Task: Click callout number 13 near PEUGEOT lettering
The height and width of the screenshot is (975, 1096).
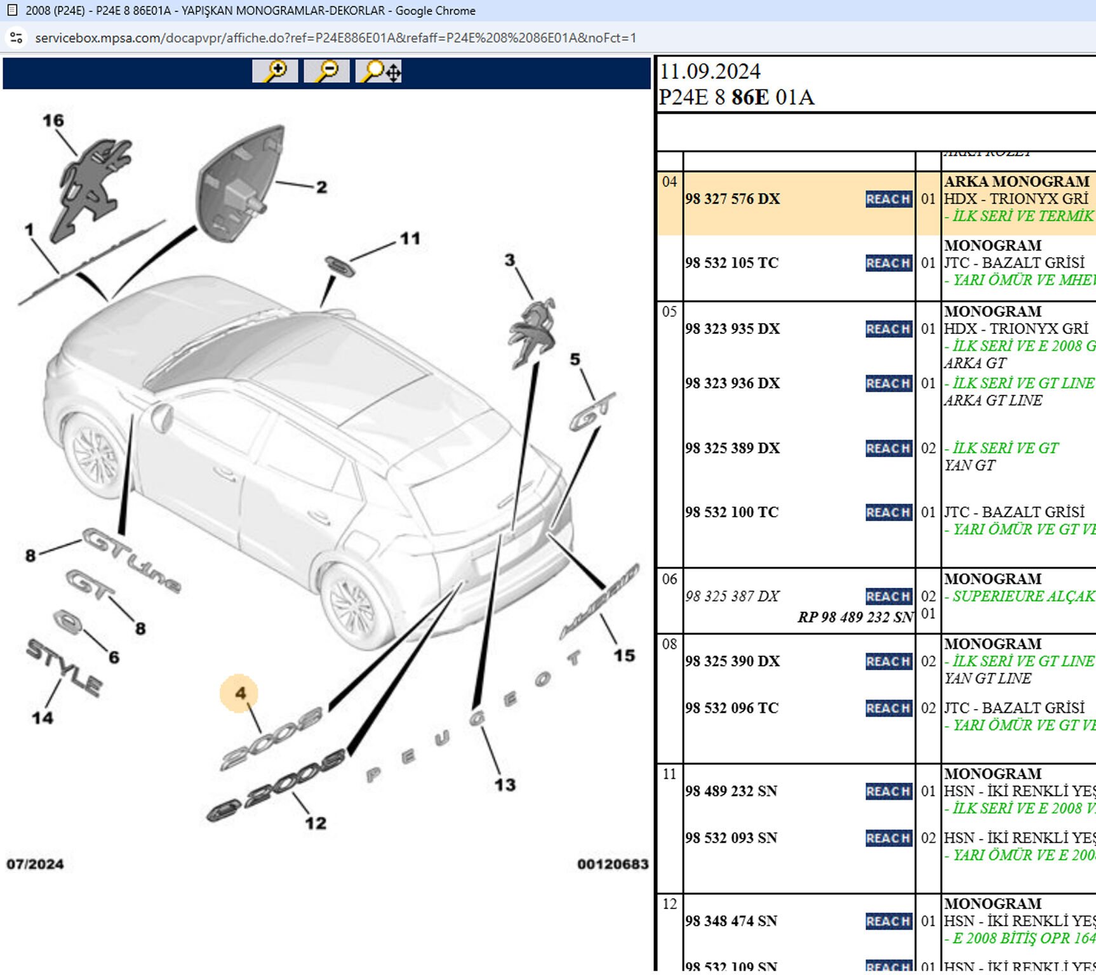Action: (505, 785)
